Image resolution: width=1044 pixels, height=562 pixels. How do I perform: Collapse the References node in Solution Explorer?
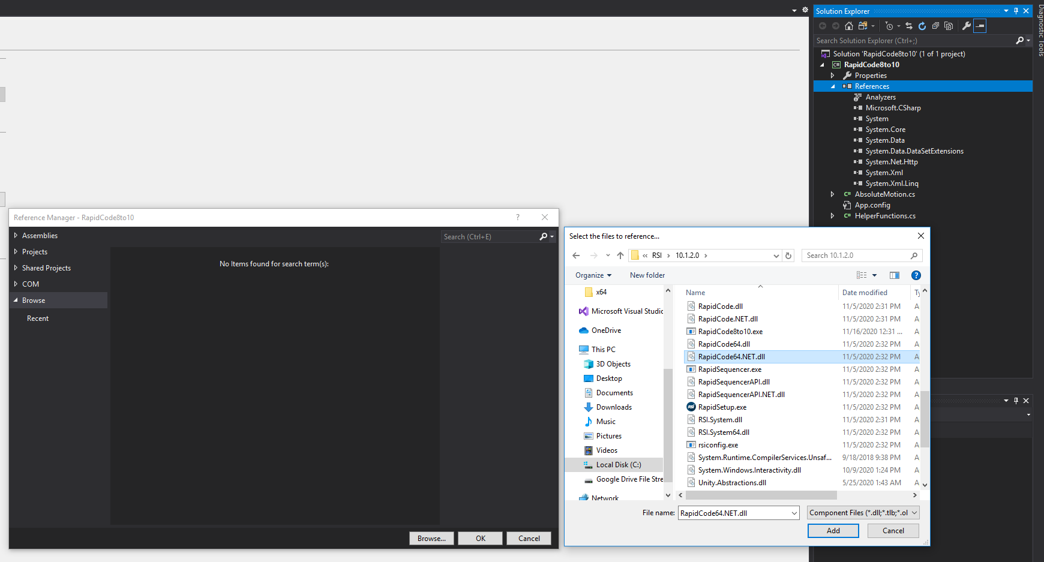click(x=833, y=86)
